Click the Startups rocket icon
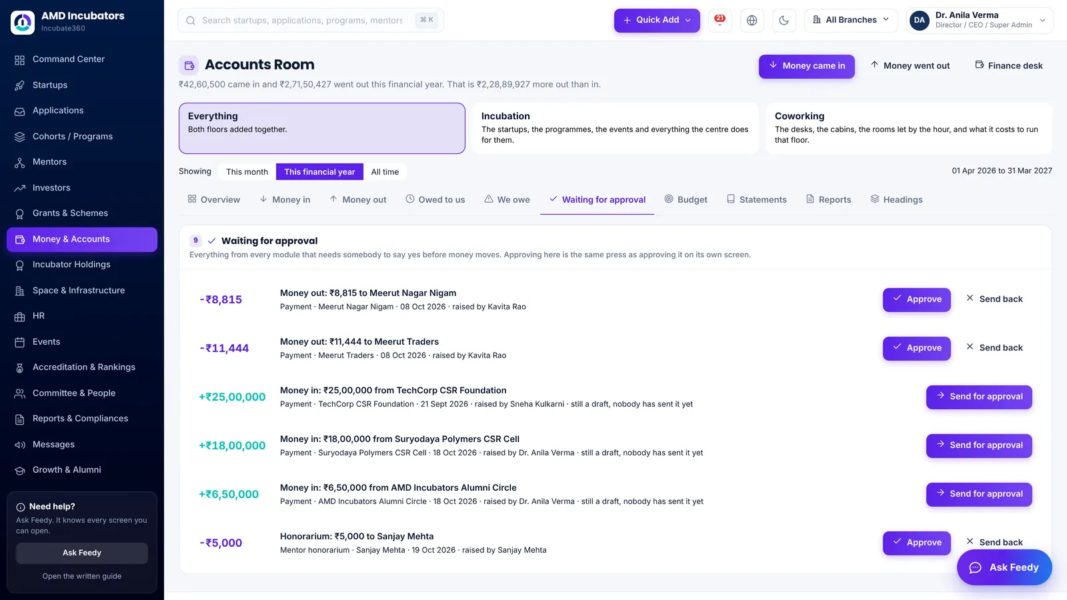Image resolution: width=1067 pixels, height=600 pixels. point(20,85)
